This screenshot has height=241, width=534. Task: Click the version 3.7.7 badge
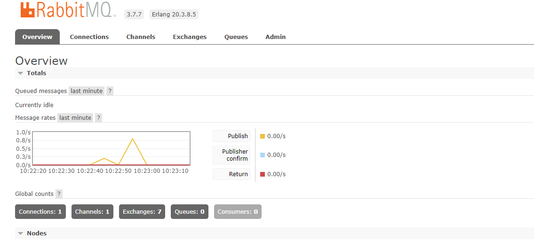tap(134, 14)
